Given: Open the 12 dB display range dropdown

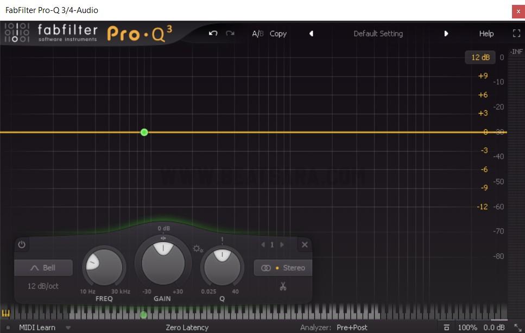Looking at the screenshot, I should 480,58.
